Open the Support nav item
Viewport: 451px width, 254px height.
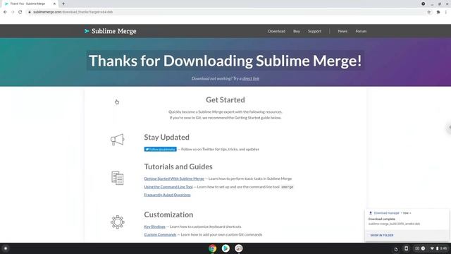click(315, 31)
